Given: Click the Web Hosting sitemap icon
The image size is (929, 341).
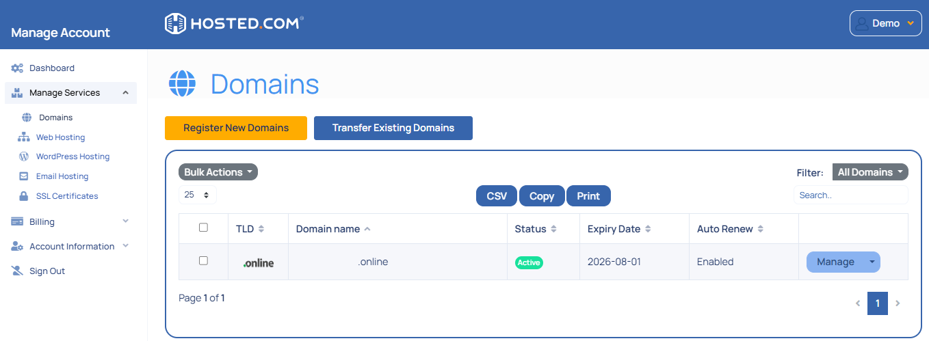Looking at the screenshot, I should (x=24, y=137).
